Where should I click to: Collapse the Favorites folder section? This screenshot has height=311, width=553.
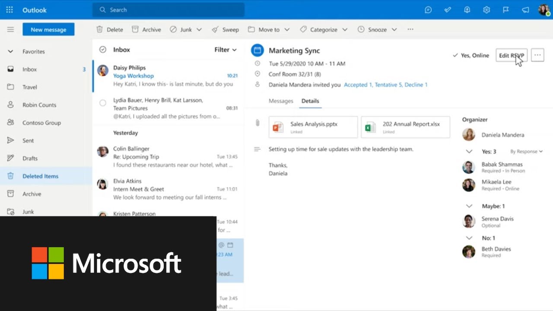[10, 51]
